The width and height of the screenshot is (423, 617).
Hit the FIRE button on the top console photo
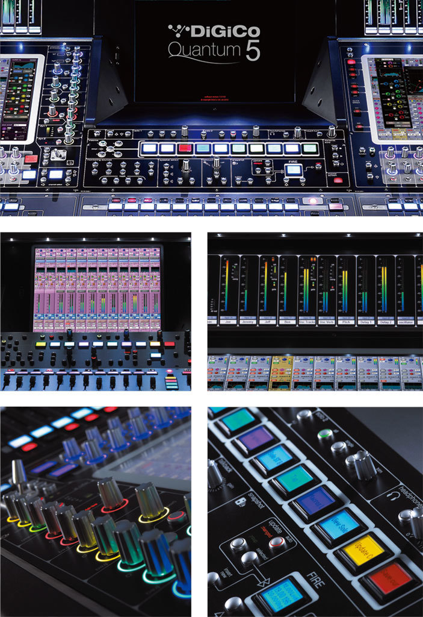click(293, 171)
